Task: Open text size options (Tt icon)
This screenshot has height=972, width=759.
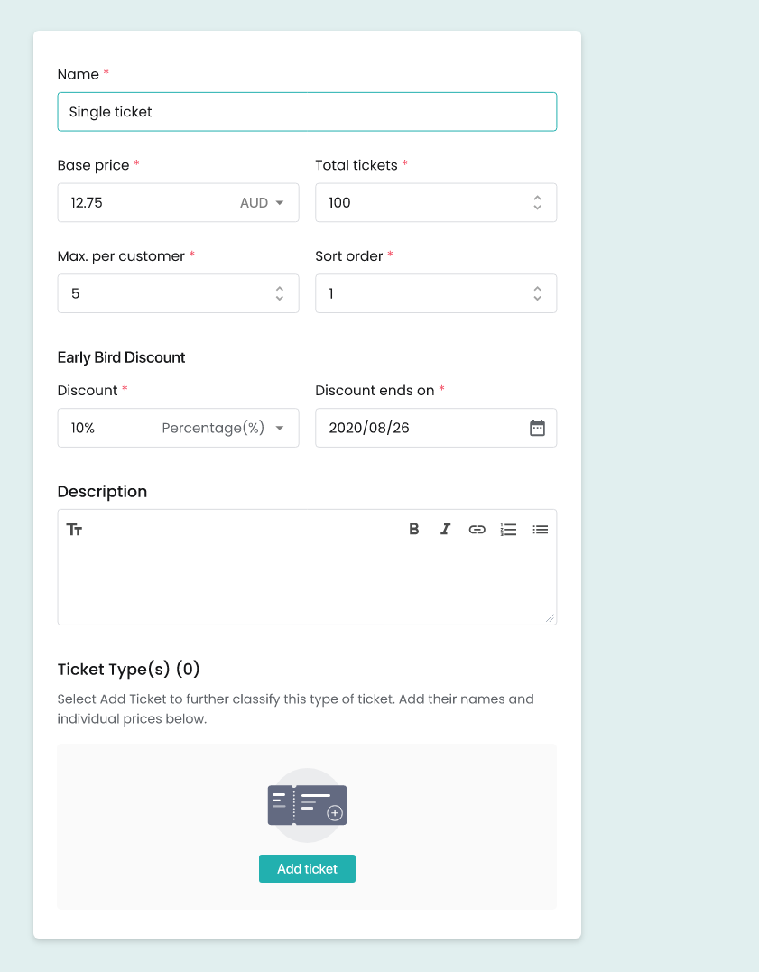Action: pyautogui.click(x=74, y=530)
